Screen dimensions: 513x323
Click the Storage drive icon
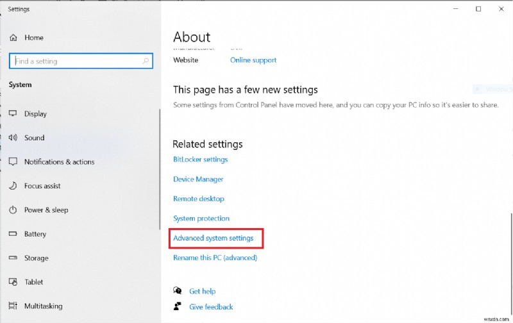coord(13,258)
